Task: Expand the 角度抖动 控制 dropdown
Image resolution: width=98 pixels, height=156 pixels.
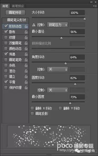Action: coord(58,69)
